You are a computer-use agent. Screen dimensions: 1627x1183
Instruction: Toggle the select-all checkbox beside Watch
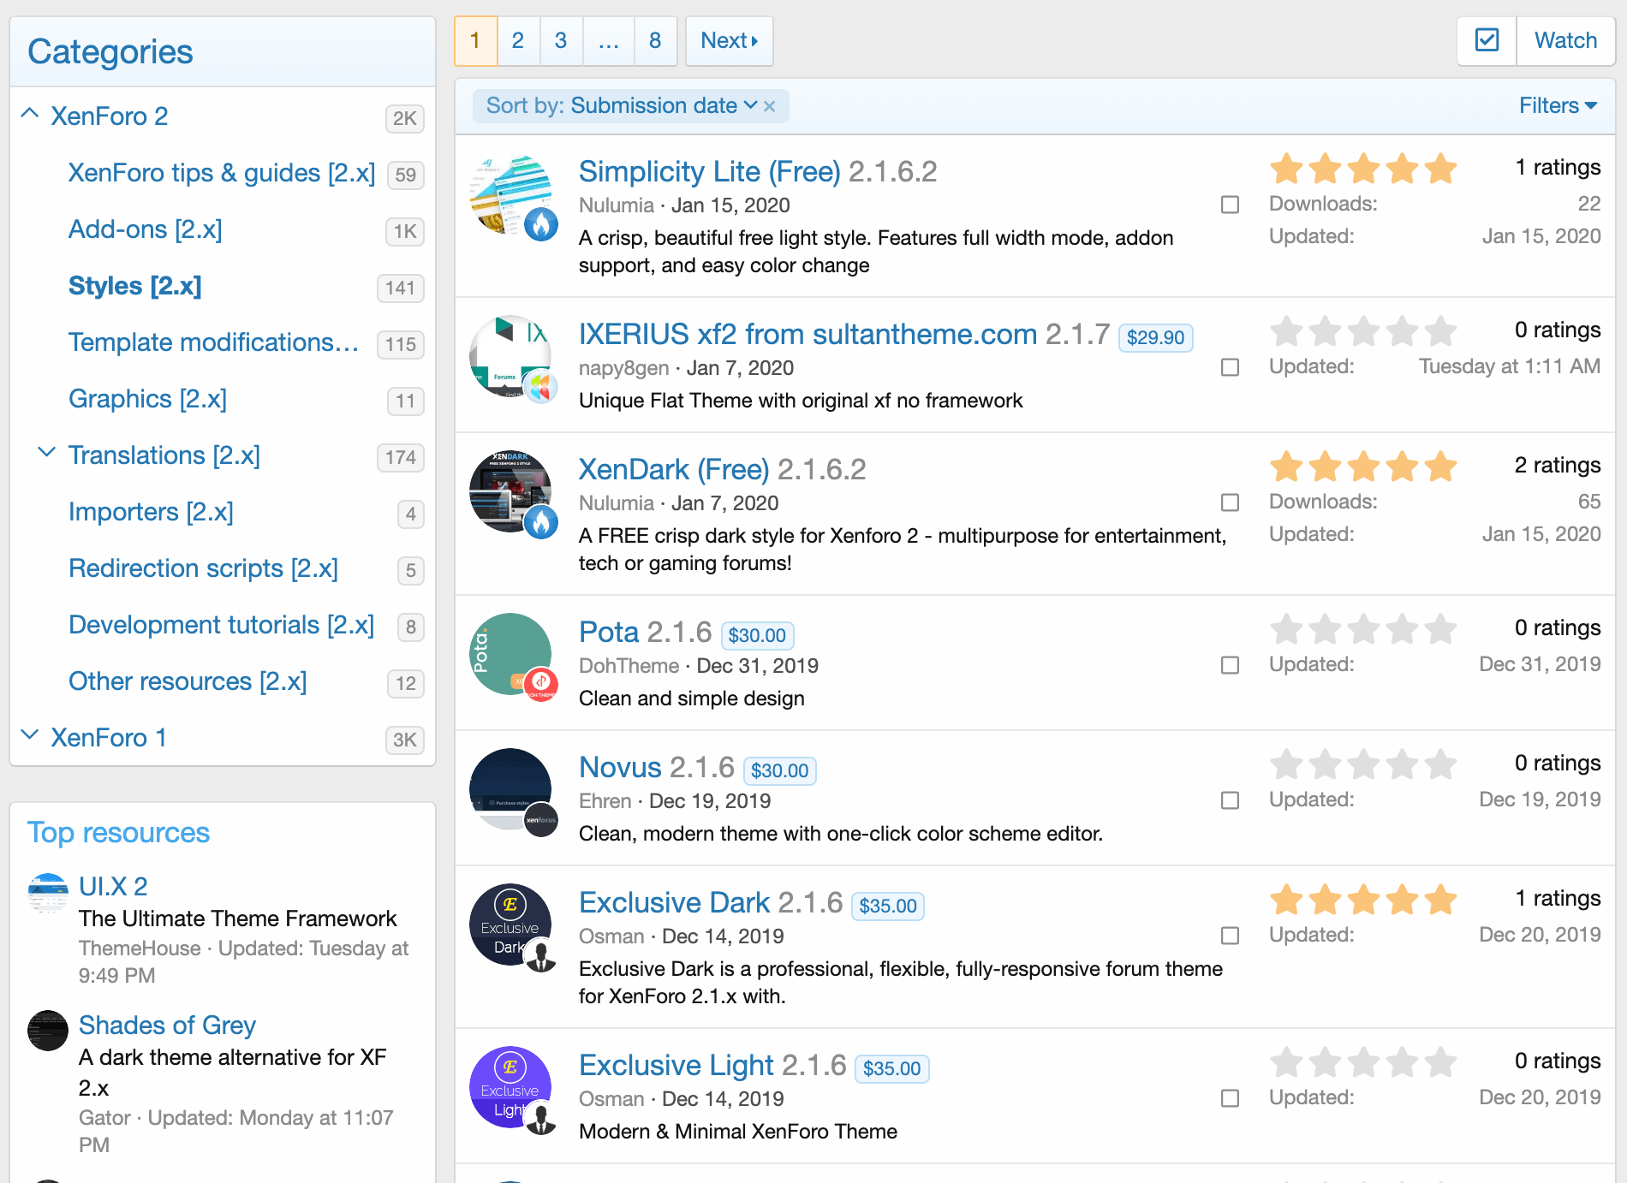pos(1487,40)
